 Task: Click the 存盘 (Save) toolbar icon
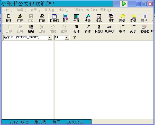point(31,18)
